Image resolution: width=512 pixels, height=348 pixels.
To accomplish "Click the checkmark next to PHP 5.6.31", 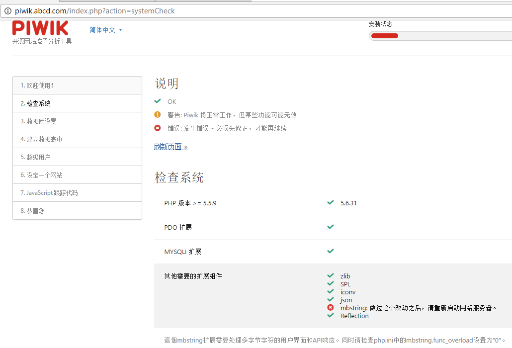I will pyautogui.click(x=331, y=202).
